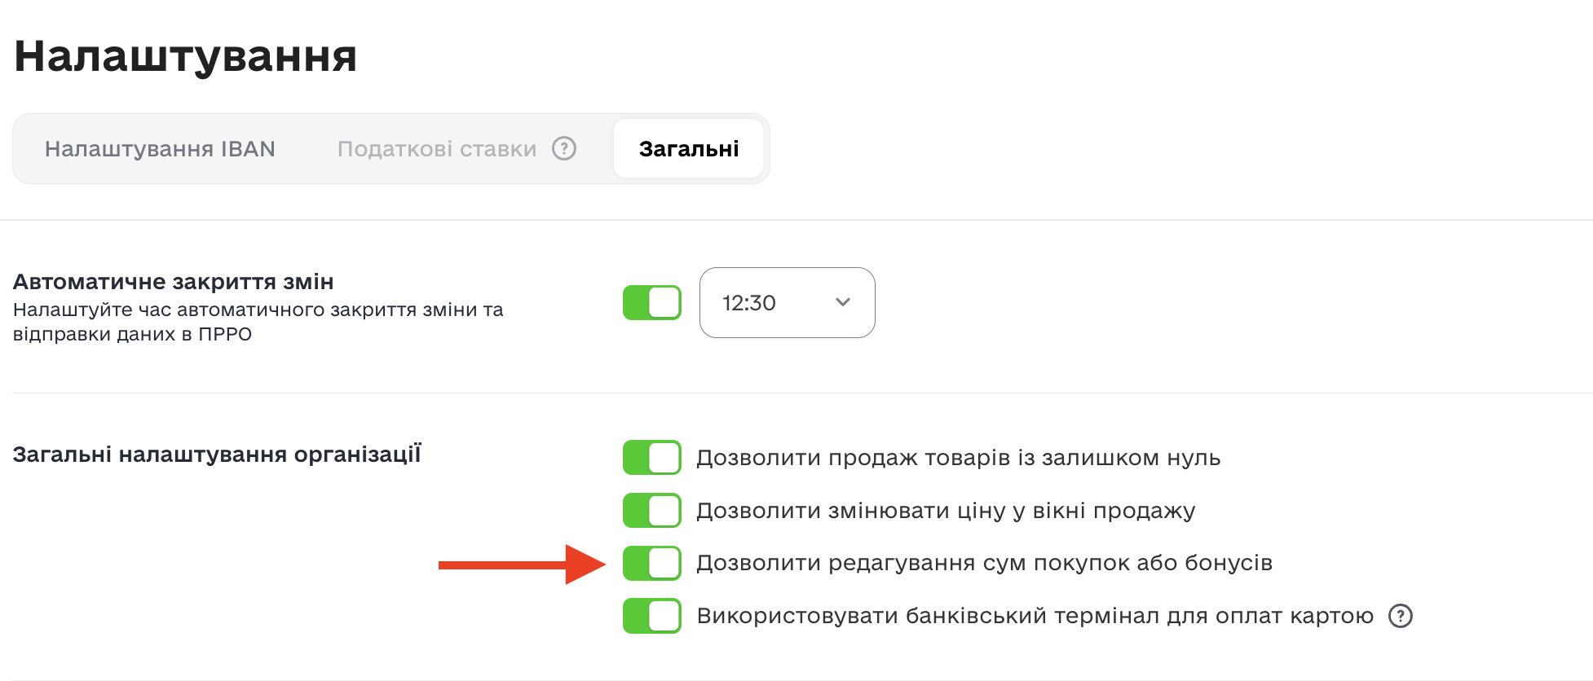
Task: Expand the time dropdown chevron arrow
Action: (843, 302)
